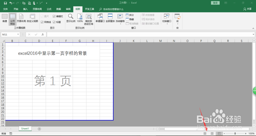This screenshot has height=136, width=256.
Task: Toggle the Gridlines (网格线) checkbox
Action: tap(46, 22)
